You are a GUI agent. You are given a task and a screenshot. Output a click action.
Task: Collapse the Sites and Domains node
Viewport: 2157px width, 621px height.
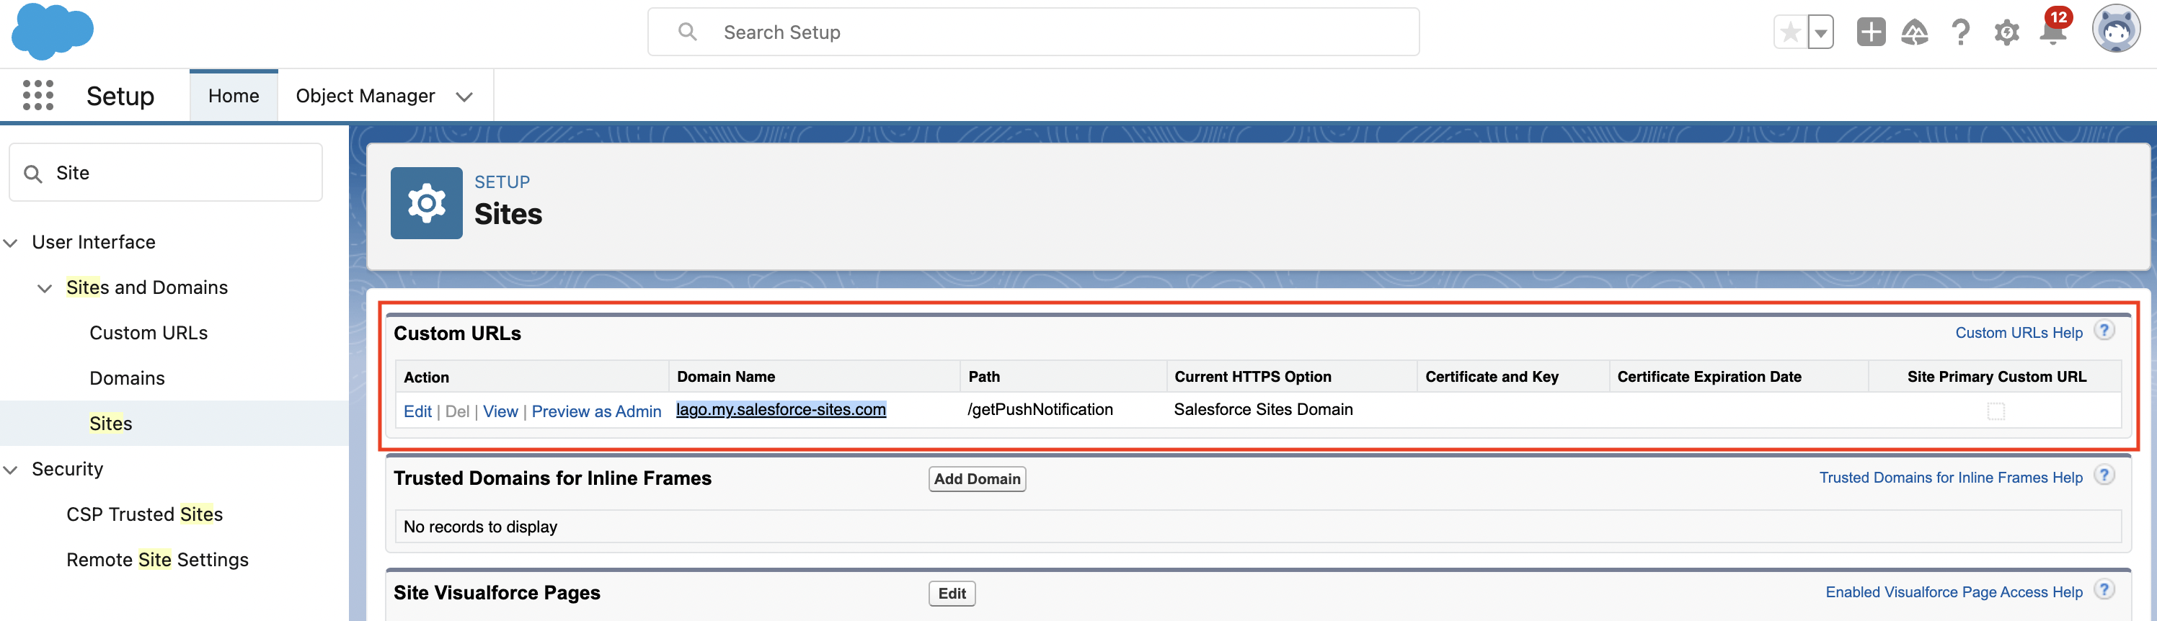click(45, 288)
